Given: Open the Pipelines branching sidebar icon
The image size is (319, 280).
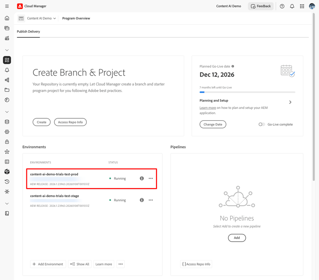Looking at the screenshot, I should 7,80.
